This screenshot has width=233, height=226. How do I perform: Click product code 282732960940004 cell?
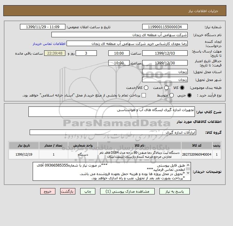pyautogui.click(x=197, y=154)
